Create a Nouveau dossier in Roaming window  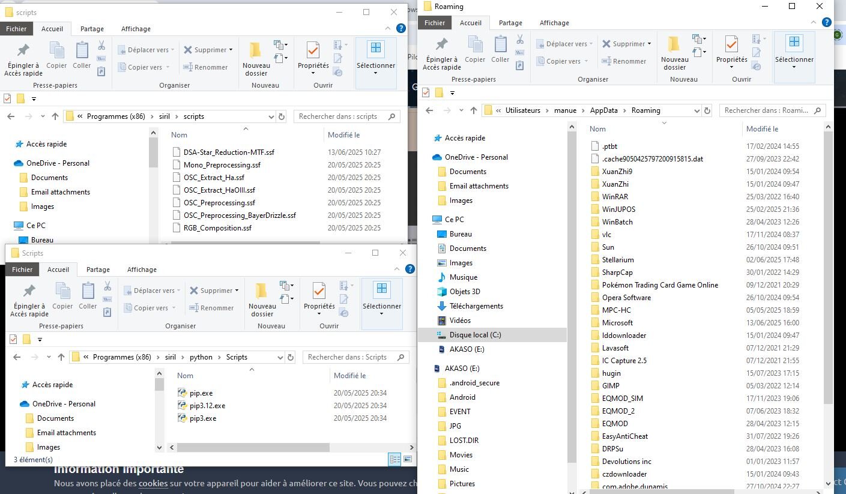point(674,53)
